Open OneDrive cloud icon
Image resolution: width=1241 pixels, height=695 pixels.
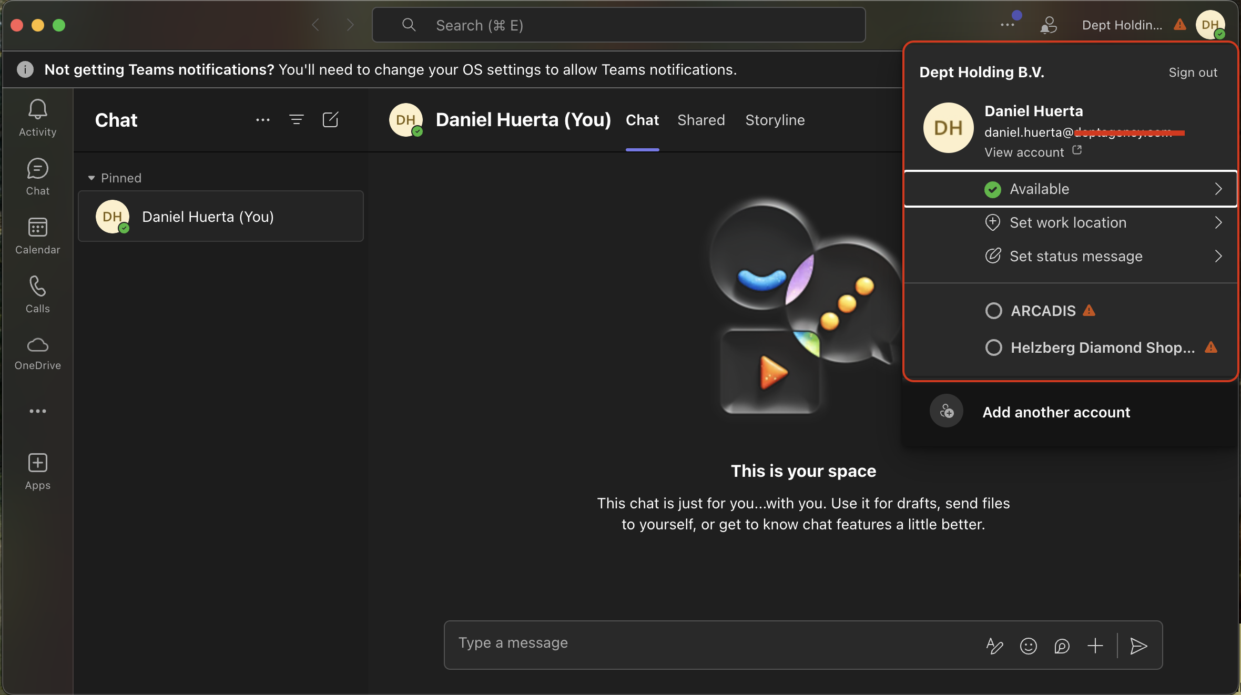[37, 354]
